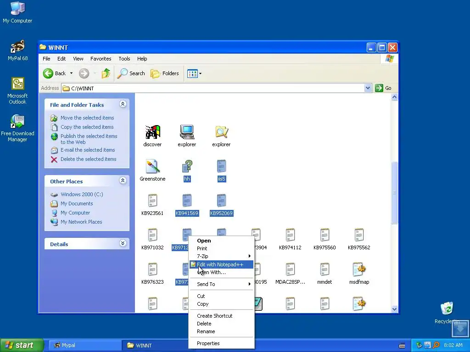Screen dimensions: 470x352
Task: Select the KB975562 log file
Action: coord(359,235)
